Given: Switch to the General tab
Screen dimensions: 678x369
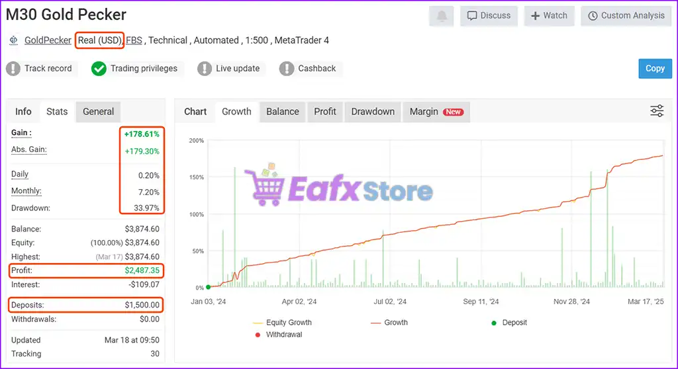Looking at the screenshot, I should (98, 112).
